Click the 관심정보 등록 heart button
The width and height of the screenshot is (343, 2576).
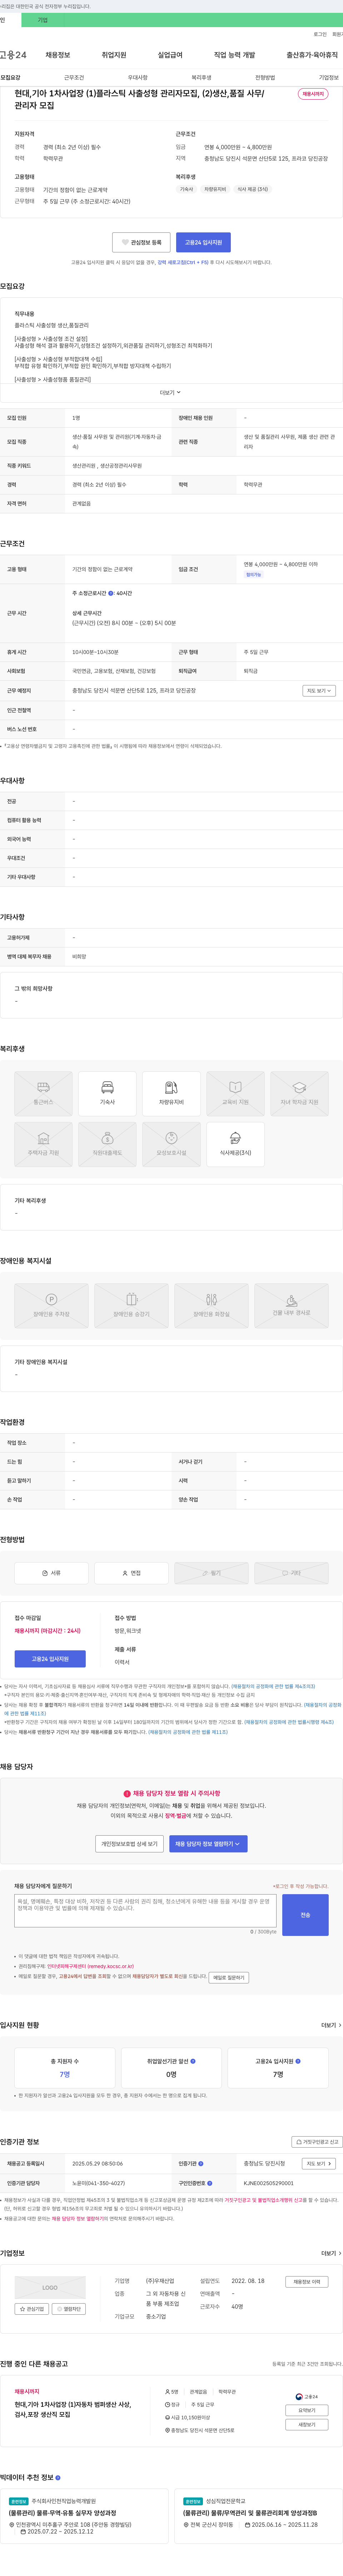(x=141, y=242)
